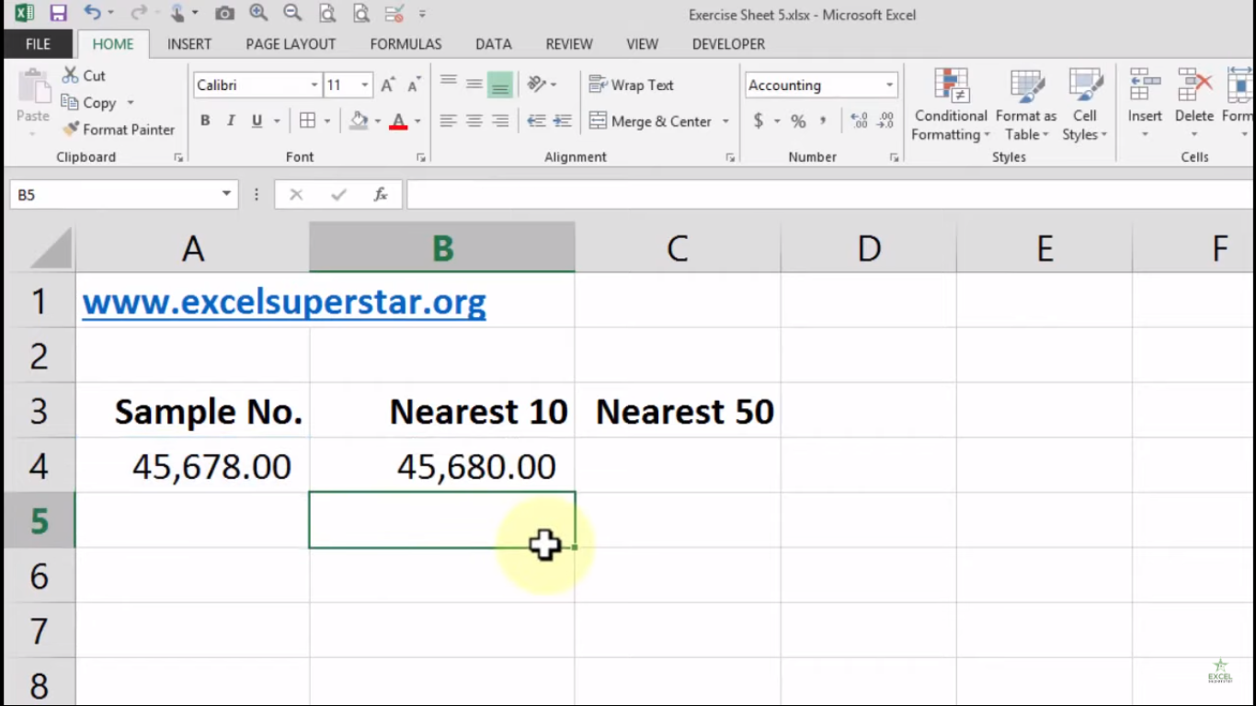
Task: Apply the red Font Color A
Action: click(398, 120)
